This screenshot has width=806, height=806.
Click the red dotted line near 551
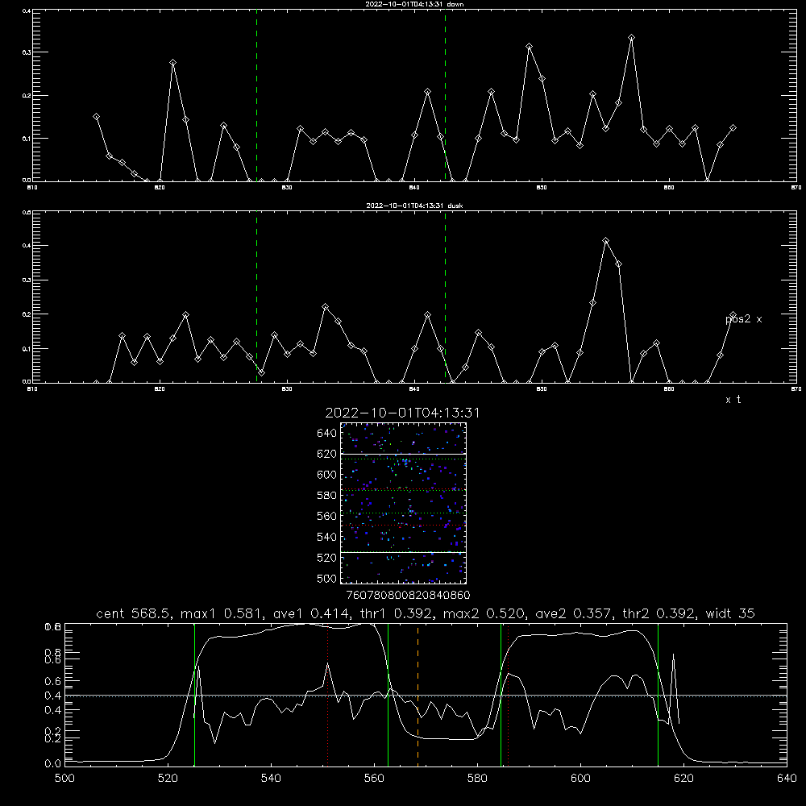point(327,694)
